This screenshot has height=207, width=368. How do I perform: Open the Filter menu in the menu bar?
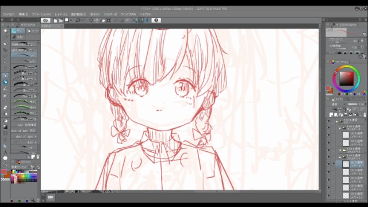(110, 14)
